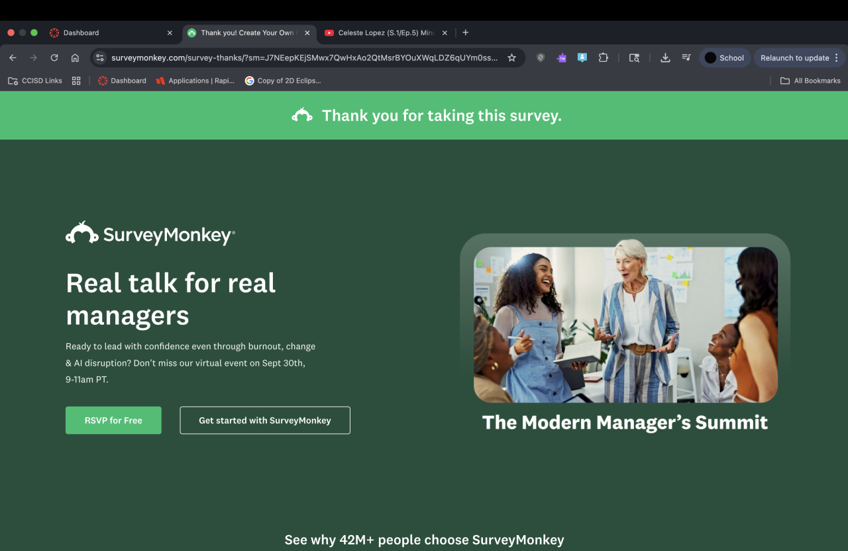Open the CCISD Links bookmark folder
The width and height of the screenshot is (848, 551).
35,81
